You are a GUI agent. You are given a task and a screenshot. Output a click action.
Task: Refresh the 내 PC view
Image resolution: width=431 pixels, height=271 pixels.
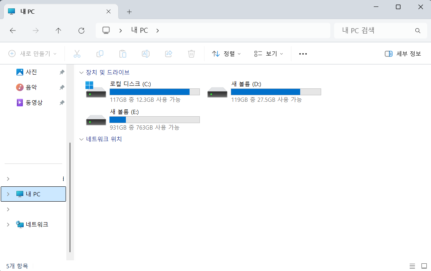click(x=81, y=30)
